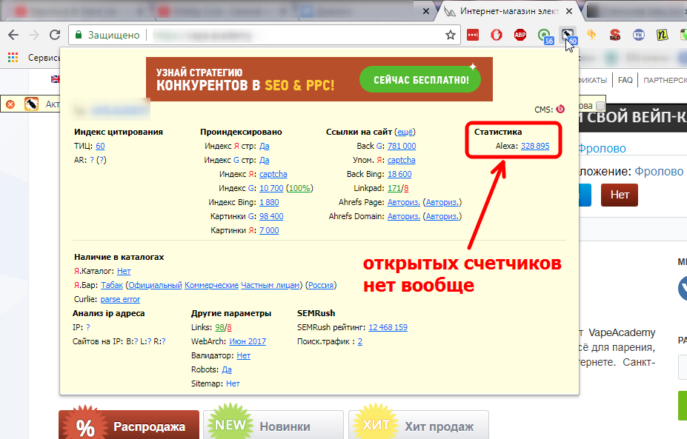The height and width of the screenshot is (439, 687).
Task: Click the VK extension icon
Action: 638,35
